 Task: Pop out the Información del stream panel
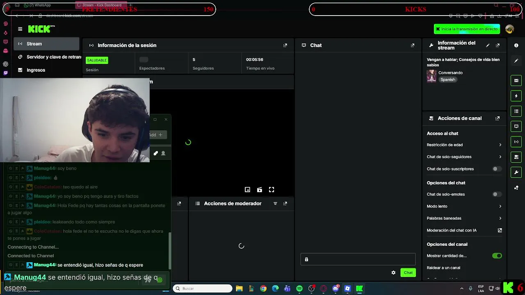tap(498, 45)
